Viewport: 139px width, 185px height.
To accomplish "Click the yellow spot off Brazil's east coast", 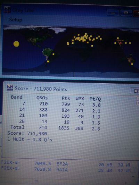I will (x=54, y=54).
